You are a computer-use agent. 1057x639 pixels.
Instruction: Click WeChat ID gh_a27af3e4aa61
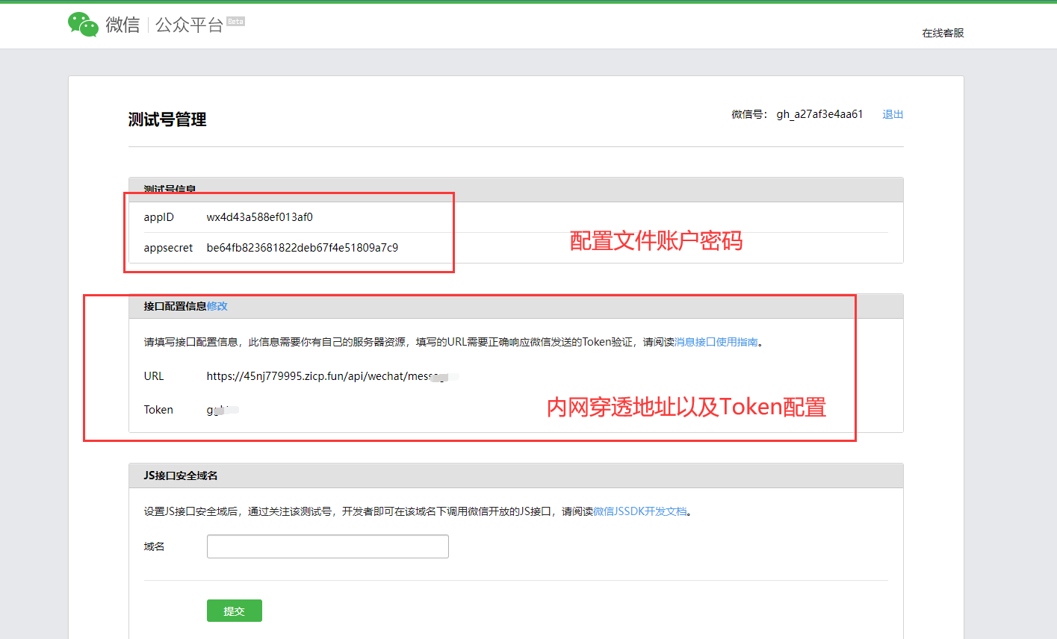(819, 114)
